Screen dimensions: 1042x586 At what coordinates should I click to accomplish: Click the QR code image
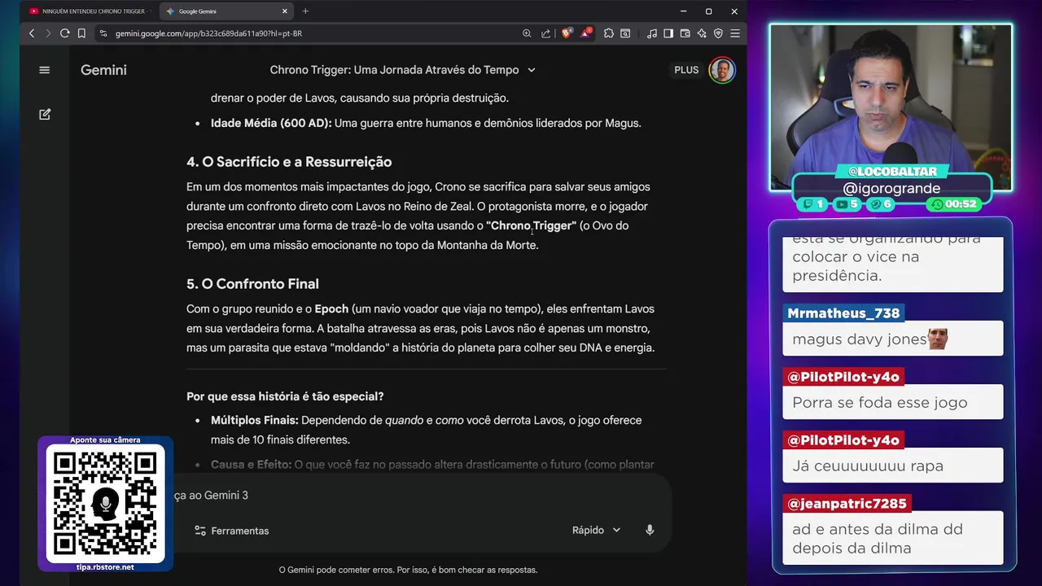[x=105, y=504]
